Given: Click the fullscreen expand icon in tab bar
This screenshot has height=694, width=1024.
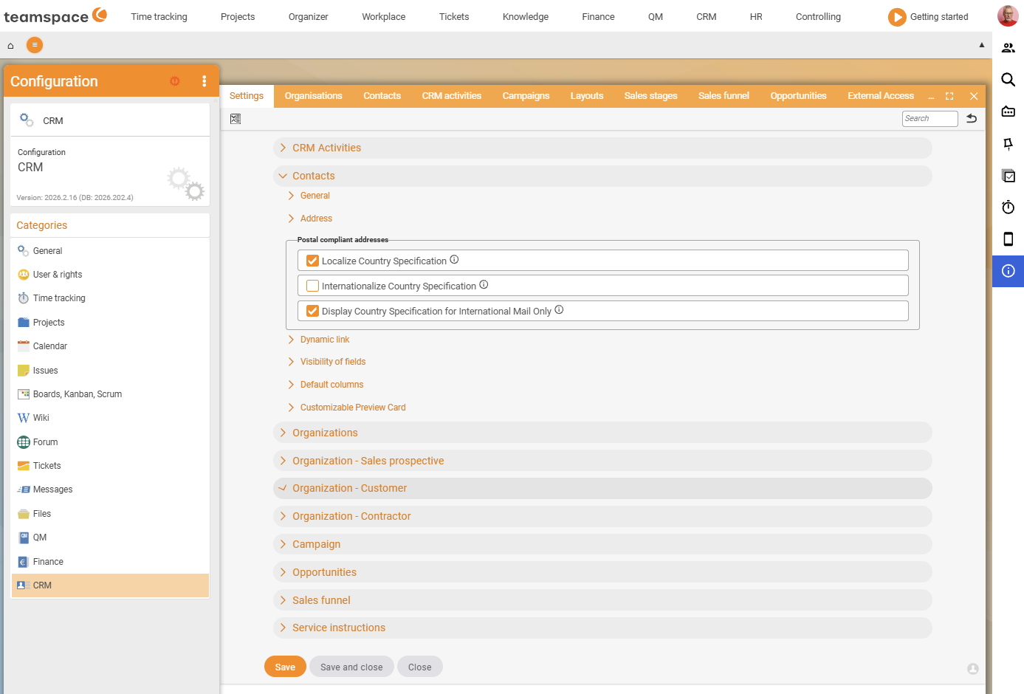Looking at the screenshot, I should (949, 96).
